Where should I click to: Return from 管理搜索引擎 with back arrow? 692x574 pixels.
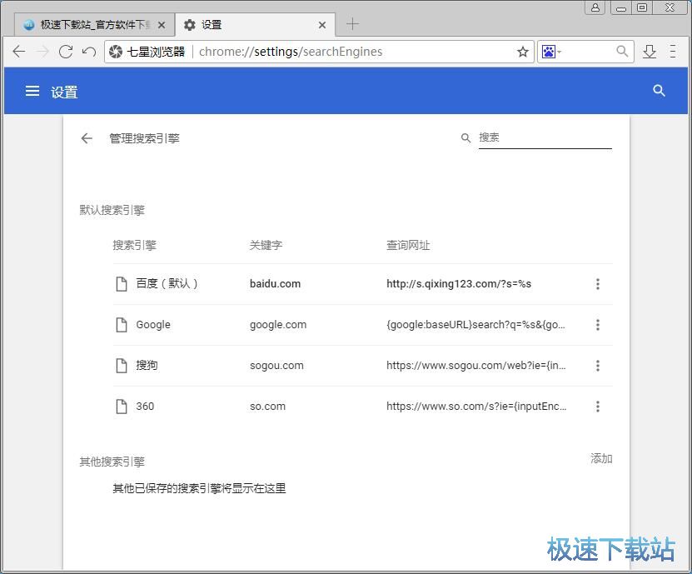pyautogui.click(x=87, y=138)
